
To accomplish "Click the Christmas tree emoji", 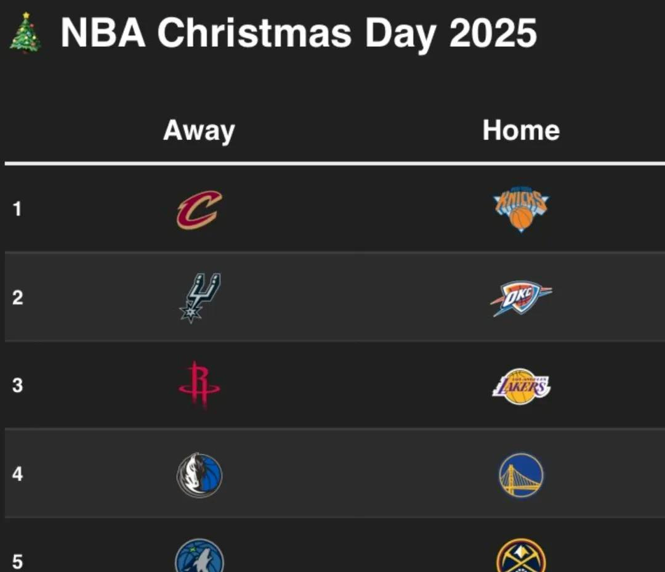I will pyautogui.click(x=25, y=33).
